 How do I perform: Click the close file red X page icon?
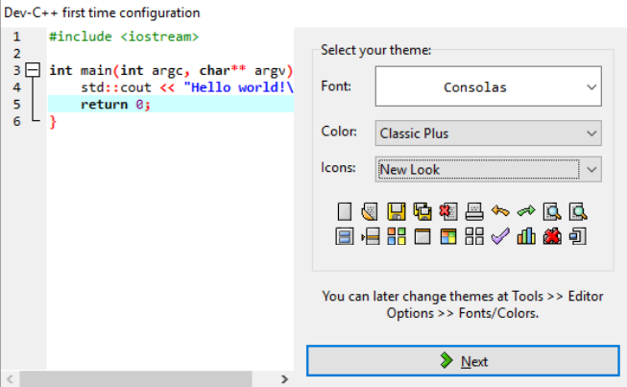point(448,212)
